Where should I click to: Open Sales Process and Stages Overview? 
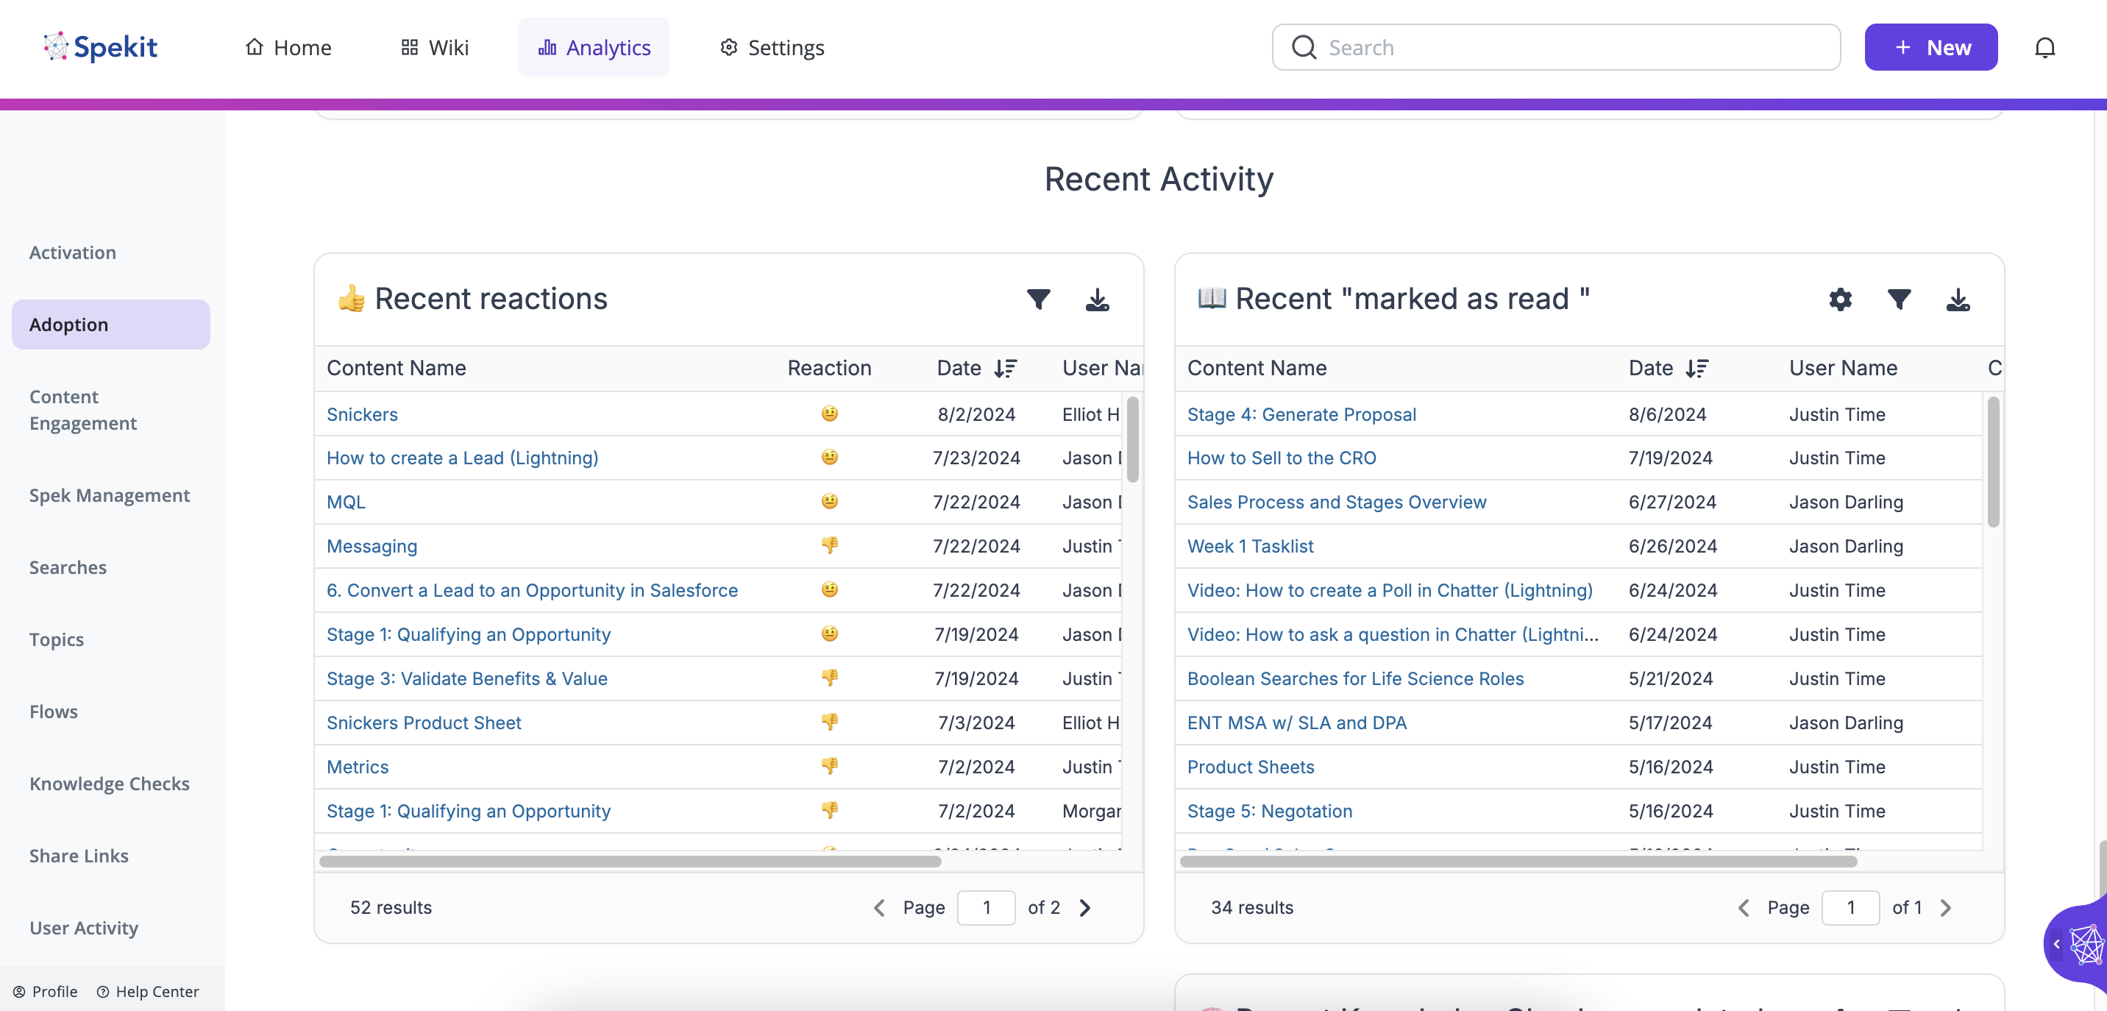(x=1337, y=503)
